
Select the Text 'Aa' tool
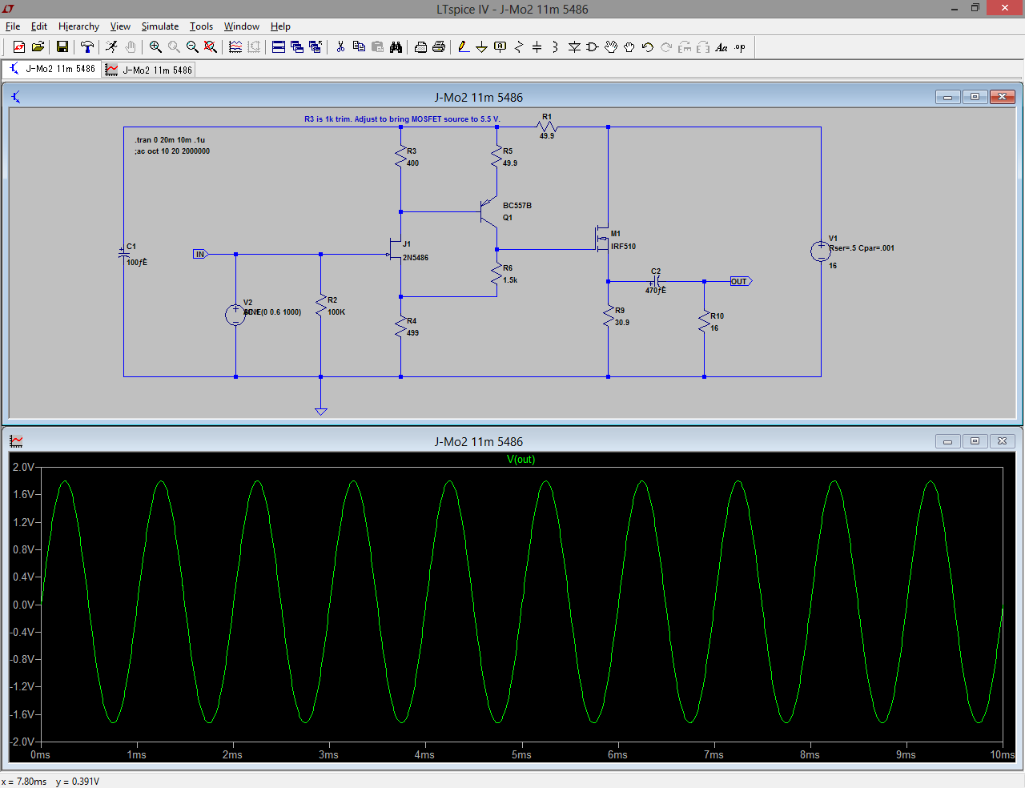(x=722, y=47)
